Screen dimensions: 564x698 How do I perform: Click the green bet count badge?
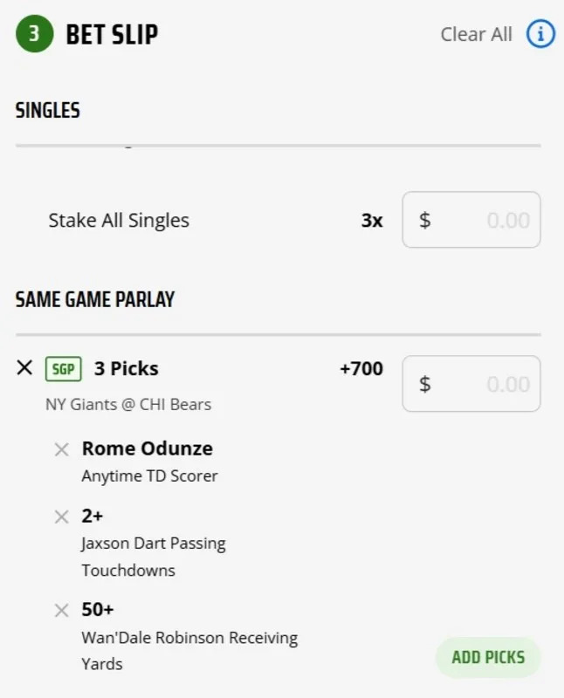tap(34, 34)
